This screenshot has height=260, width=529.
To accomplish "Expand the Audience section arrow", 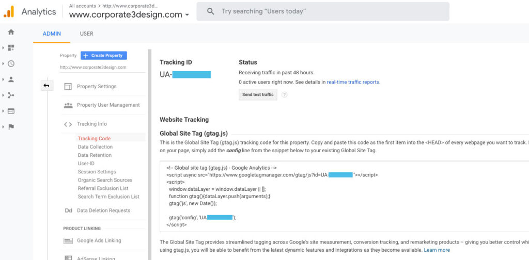I will [3, 79].
